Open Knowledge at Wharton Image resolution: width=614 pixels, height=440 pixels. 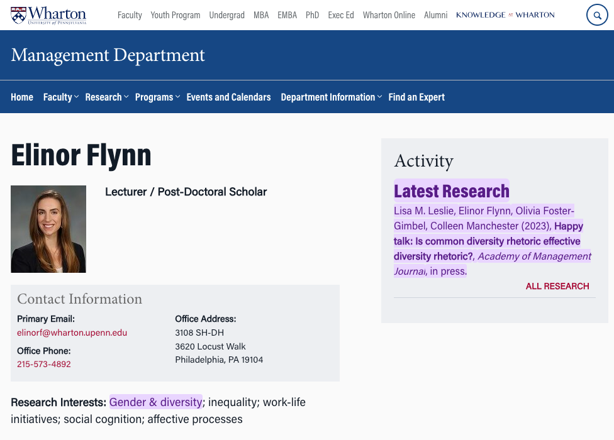(x=505, y=15)
